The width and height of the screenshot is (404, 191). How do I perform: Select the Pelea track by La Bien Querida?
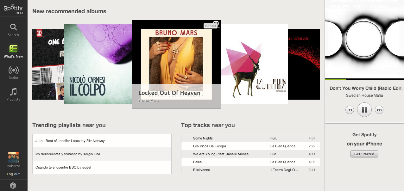pos(250,162)
